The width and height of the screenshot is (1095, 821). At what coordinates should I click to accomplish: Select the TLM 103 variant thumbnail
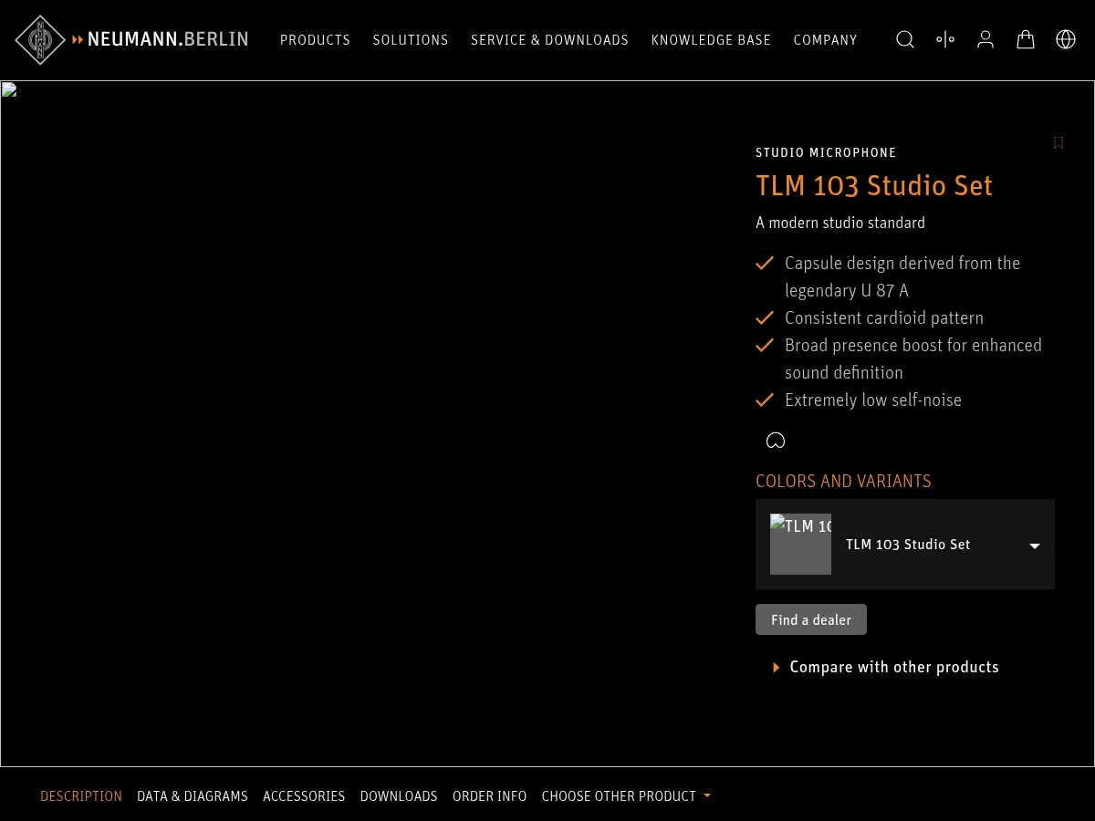pyautogui.click(x=800, y=545)
